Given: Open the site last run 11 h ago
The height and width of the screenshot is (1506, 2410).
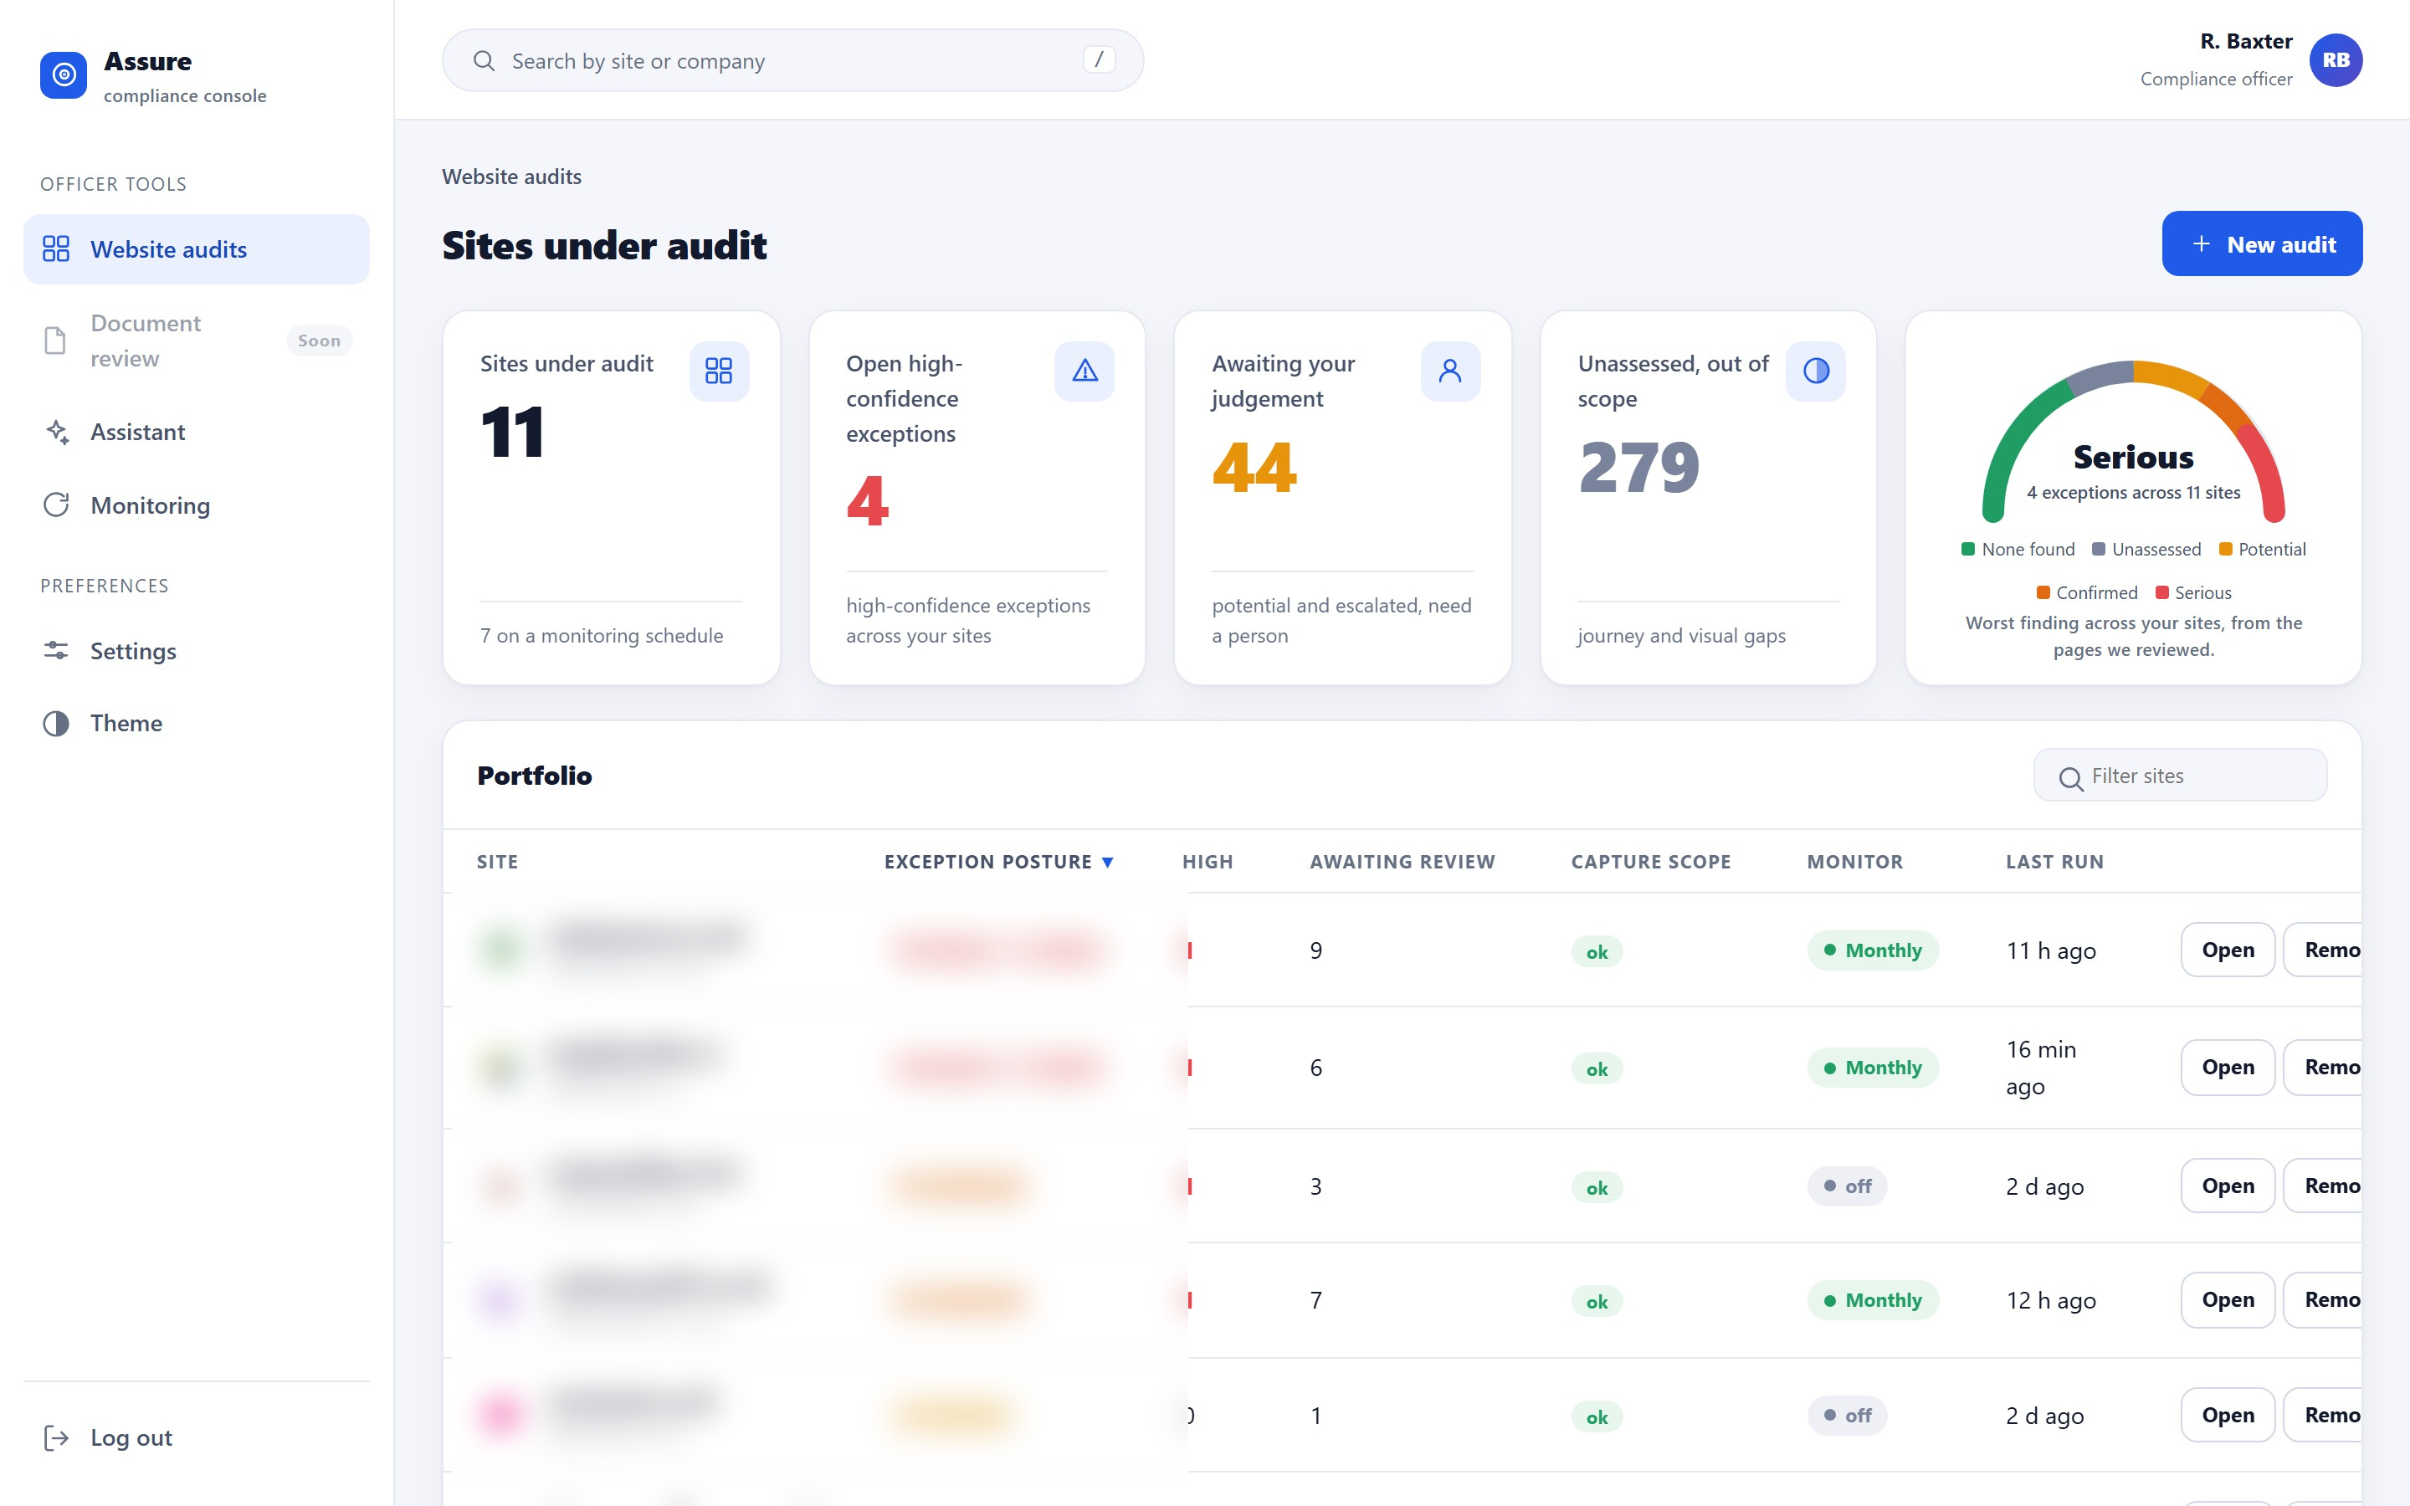Looking at the screenshot, I should click(x=2227, y=950).
